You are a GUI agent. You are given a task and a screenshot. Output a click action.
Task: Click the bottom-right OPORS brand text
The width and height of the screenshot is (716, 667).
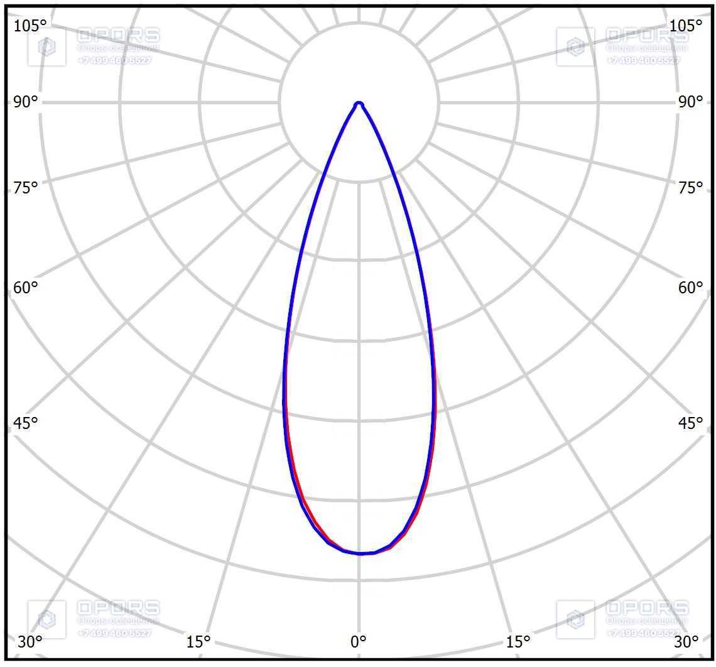point(646,608)
